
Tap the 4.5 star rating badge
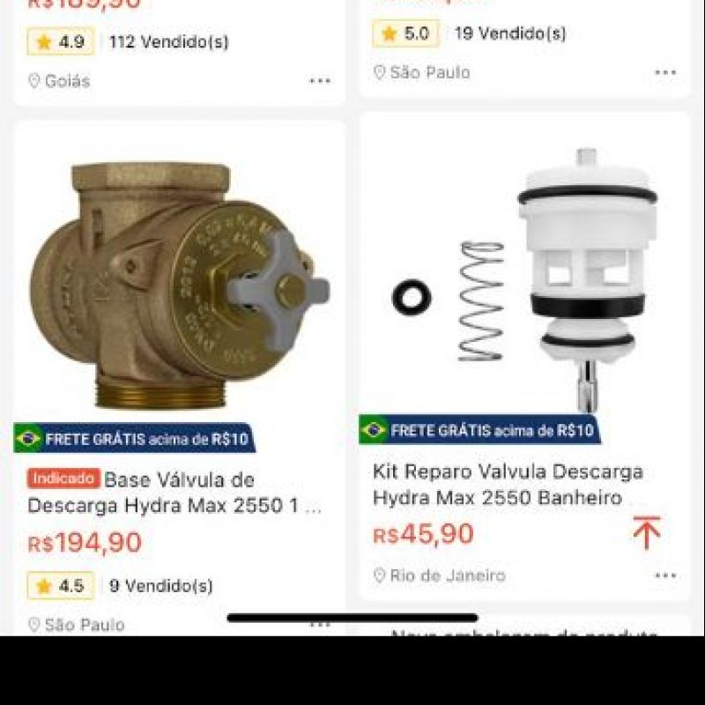(x=60, y=585)
